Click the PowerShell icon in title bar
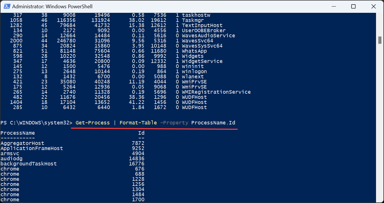Screen dimensions: 384x203 [x=7, y=6]
